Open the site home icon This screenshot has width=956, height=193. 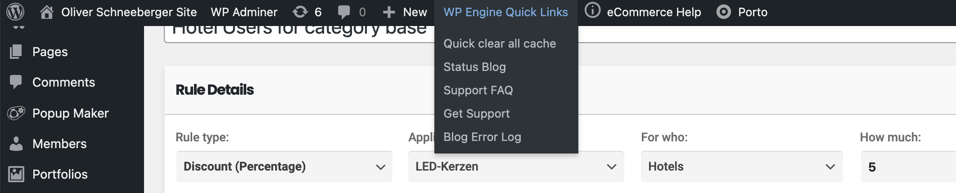click(46, 12)
